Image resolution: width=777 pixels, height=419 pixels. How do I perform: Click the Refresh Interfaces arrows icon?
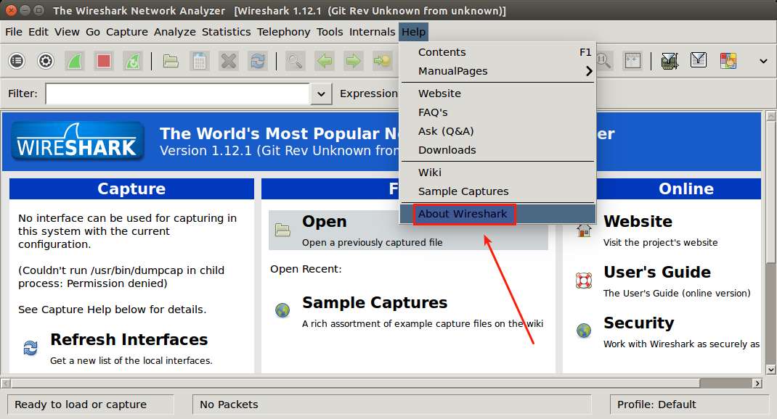[30, 348]
